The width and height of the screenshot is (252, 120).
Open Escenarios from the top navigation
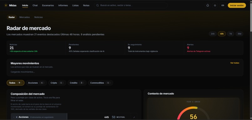48,5
